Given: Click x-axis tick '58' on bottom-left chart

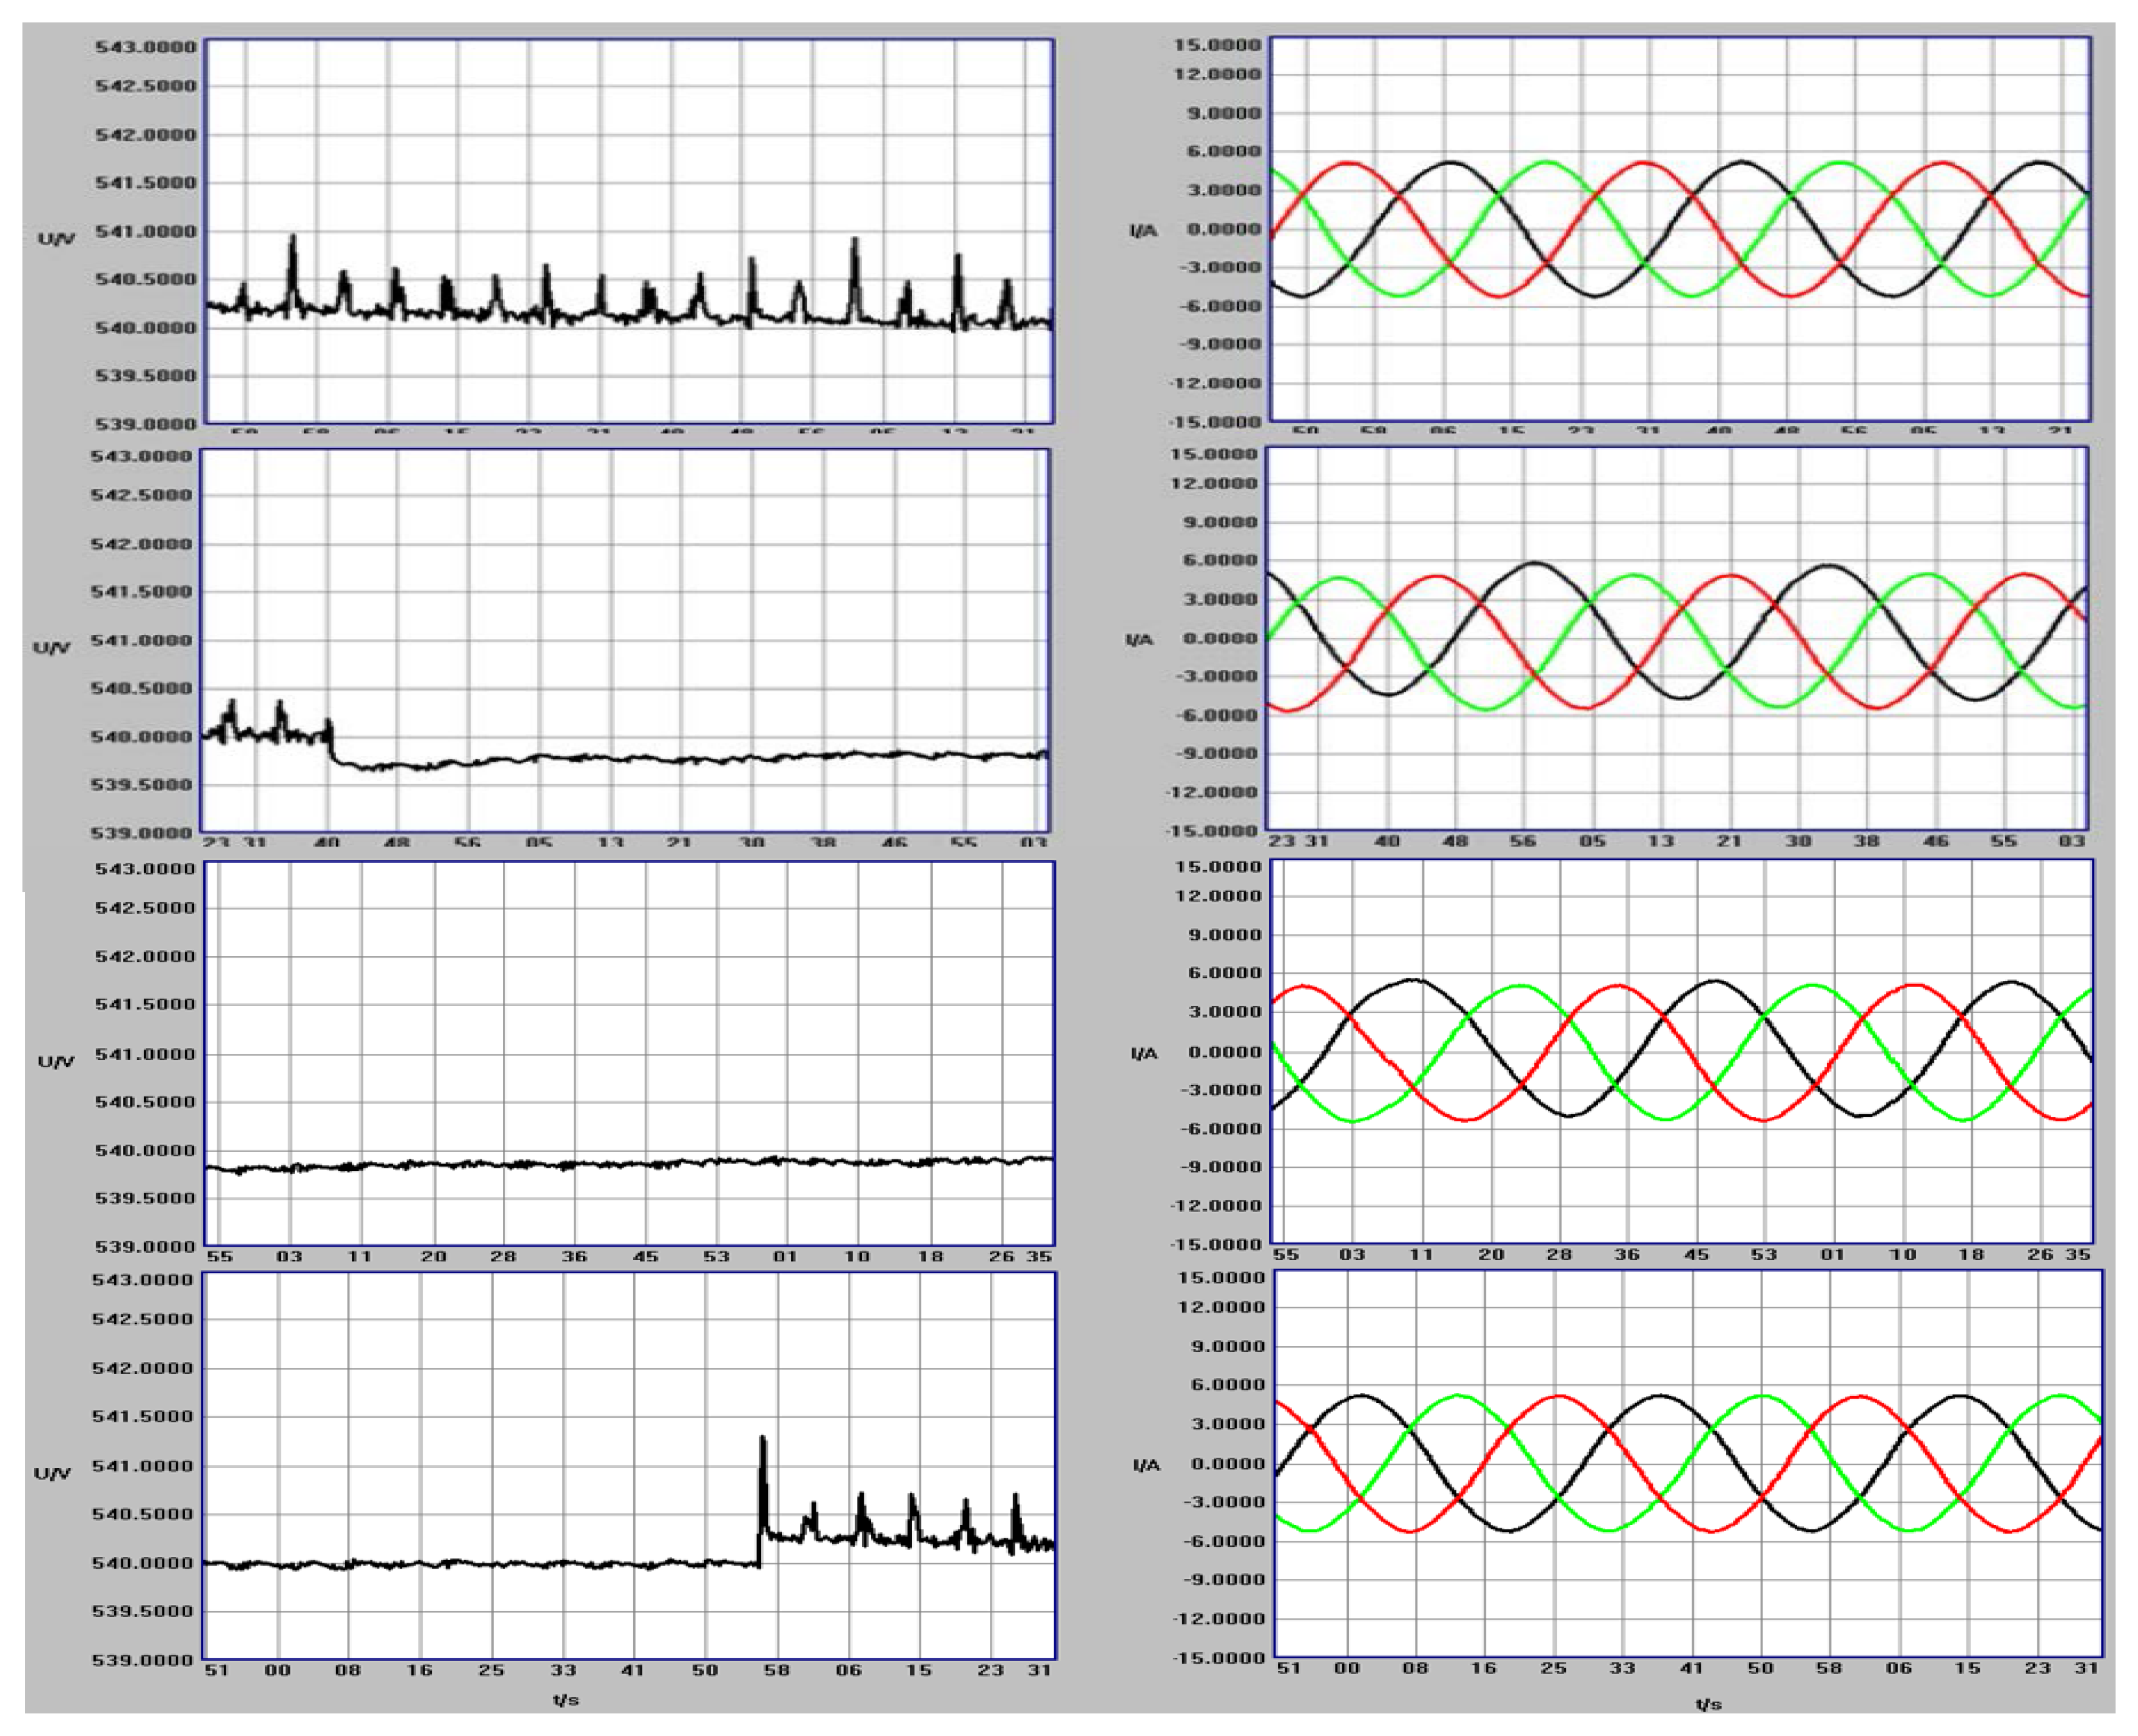Looking at the screenshot, I should pyautogui.click(x=776, y=1669).
